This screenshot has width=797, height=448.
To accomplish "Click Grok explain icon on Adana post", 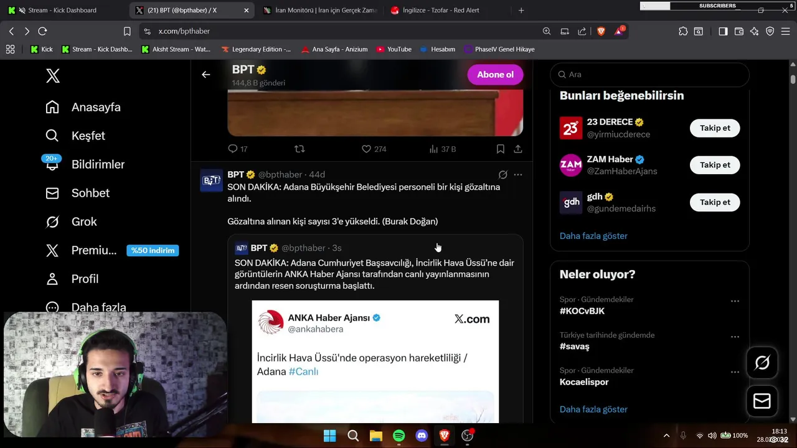I will [502, 175].
